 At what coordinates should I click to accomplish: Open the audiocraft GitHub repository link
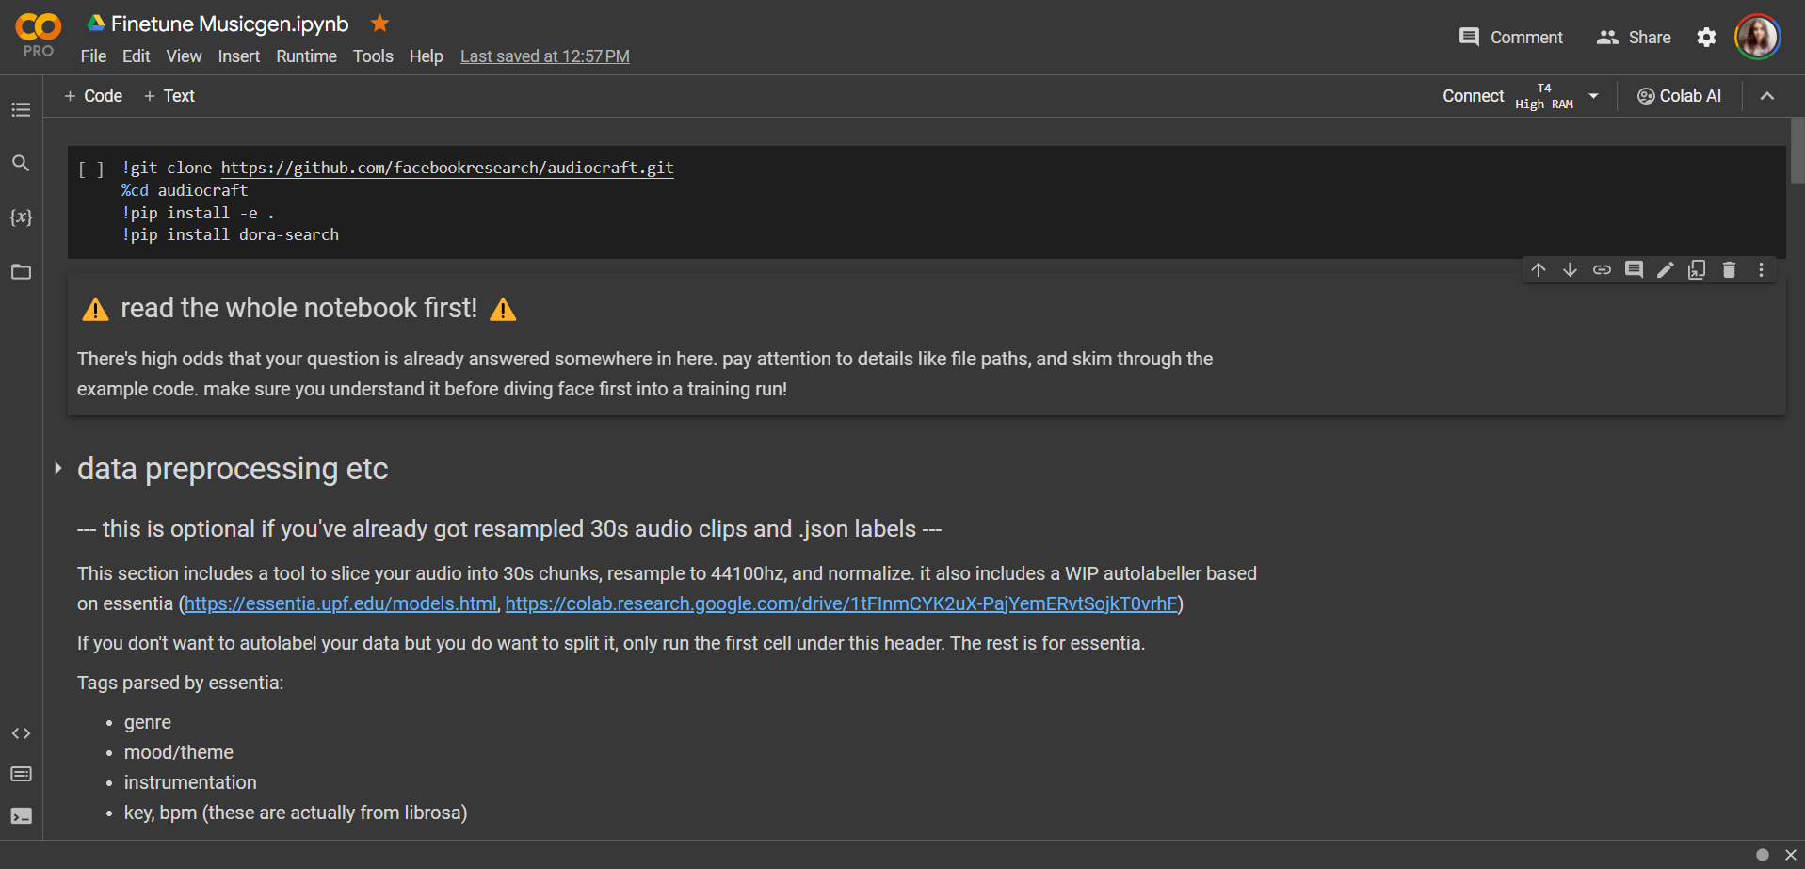[x=447, y=168]
